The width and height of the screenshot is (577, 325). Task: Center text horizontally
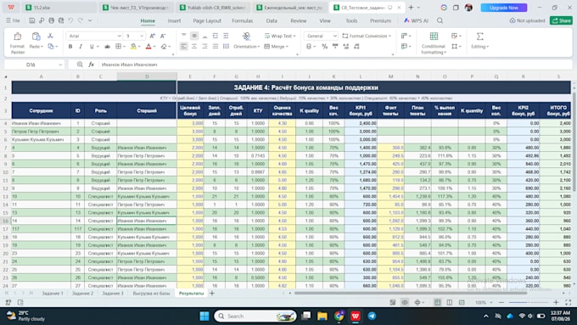point(194,47)
